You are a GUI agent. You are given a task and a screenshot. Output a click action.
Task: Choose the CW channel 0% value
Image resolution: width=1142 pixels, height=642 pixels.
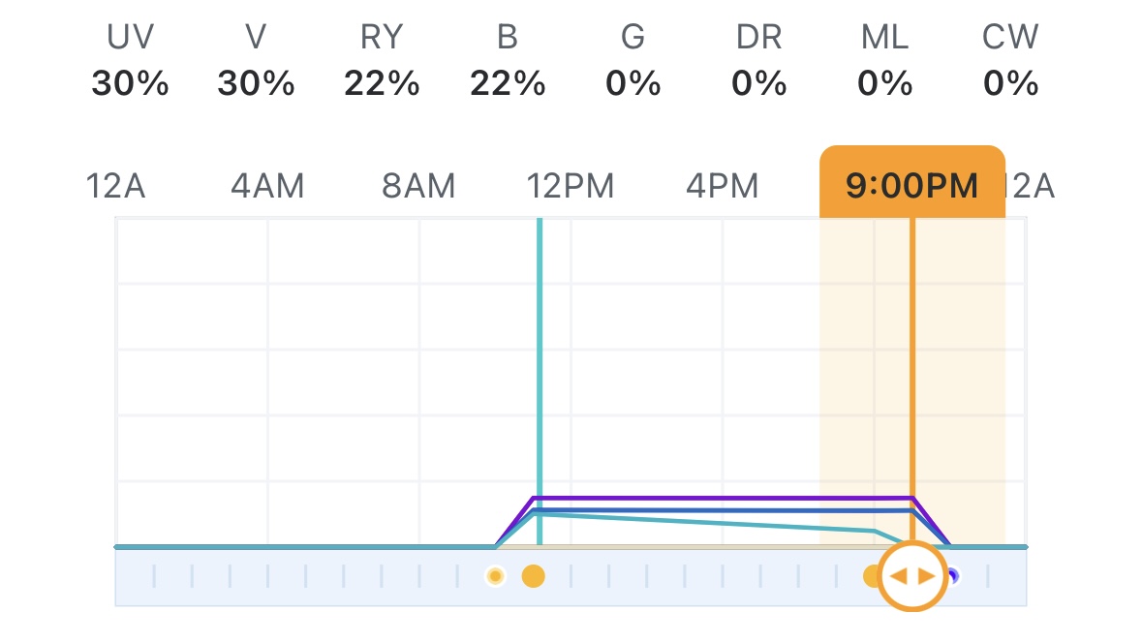tap(1010, 84)
